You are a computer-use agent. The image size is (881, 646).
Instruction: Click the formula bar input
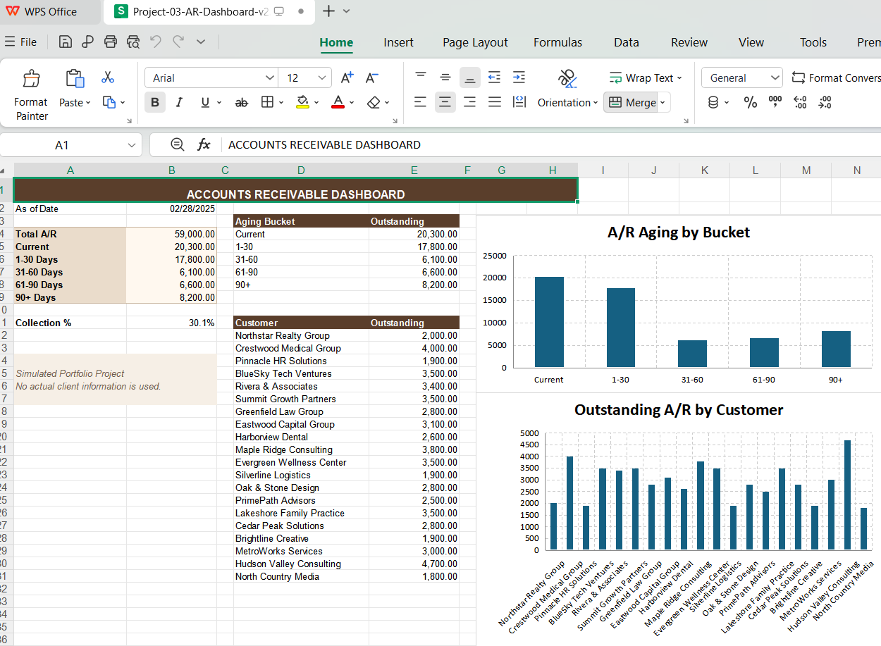(x=550, y=144)
